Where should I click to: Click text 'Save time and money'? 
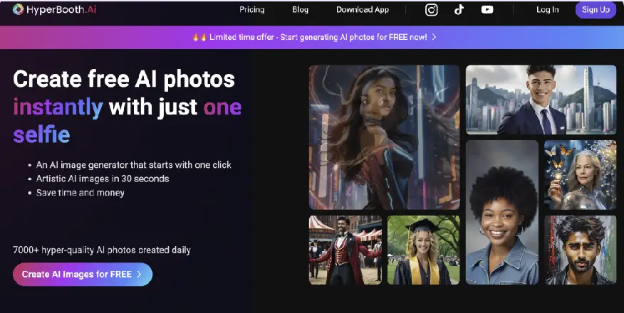80,193
